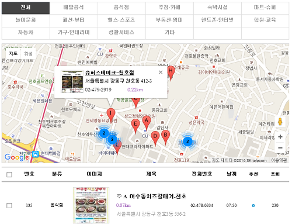Select the 음식점 category tab
292x224 pixels.
[121, 8]
